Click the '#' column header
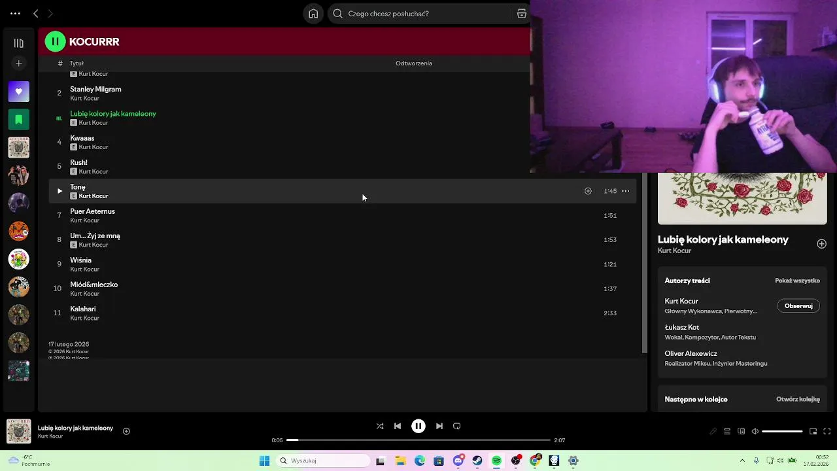Screen dimensions: 837x471 60,63
